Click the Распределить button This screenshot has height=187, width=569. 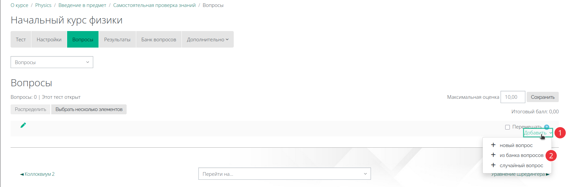(x=30, y=109)
